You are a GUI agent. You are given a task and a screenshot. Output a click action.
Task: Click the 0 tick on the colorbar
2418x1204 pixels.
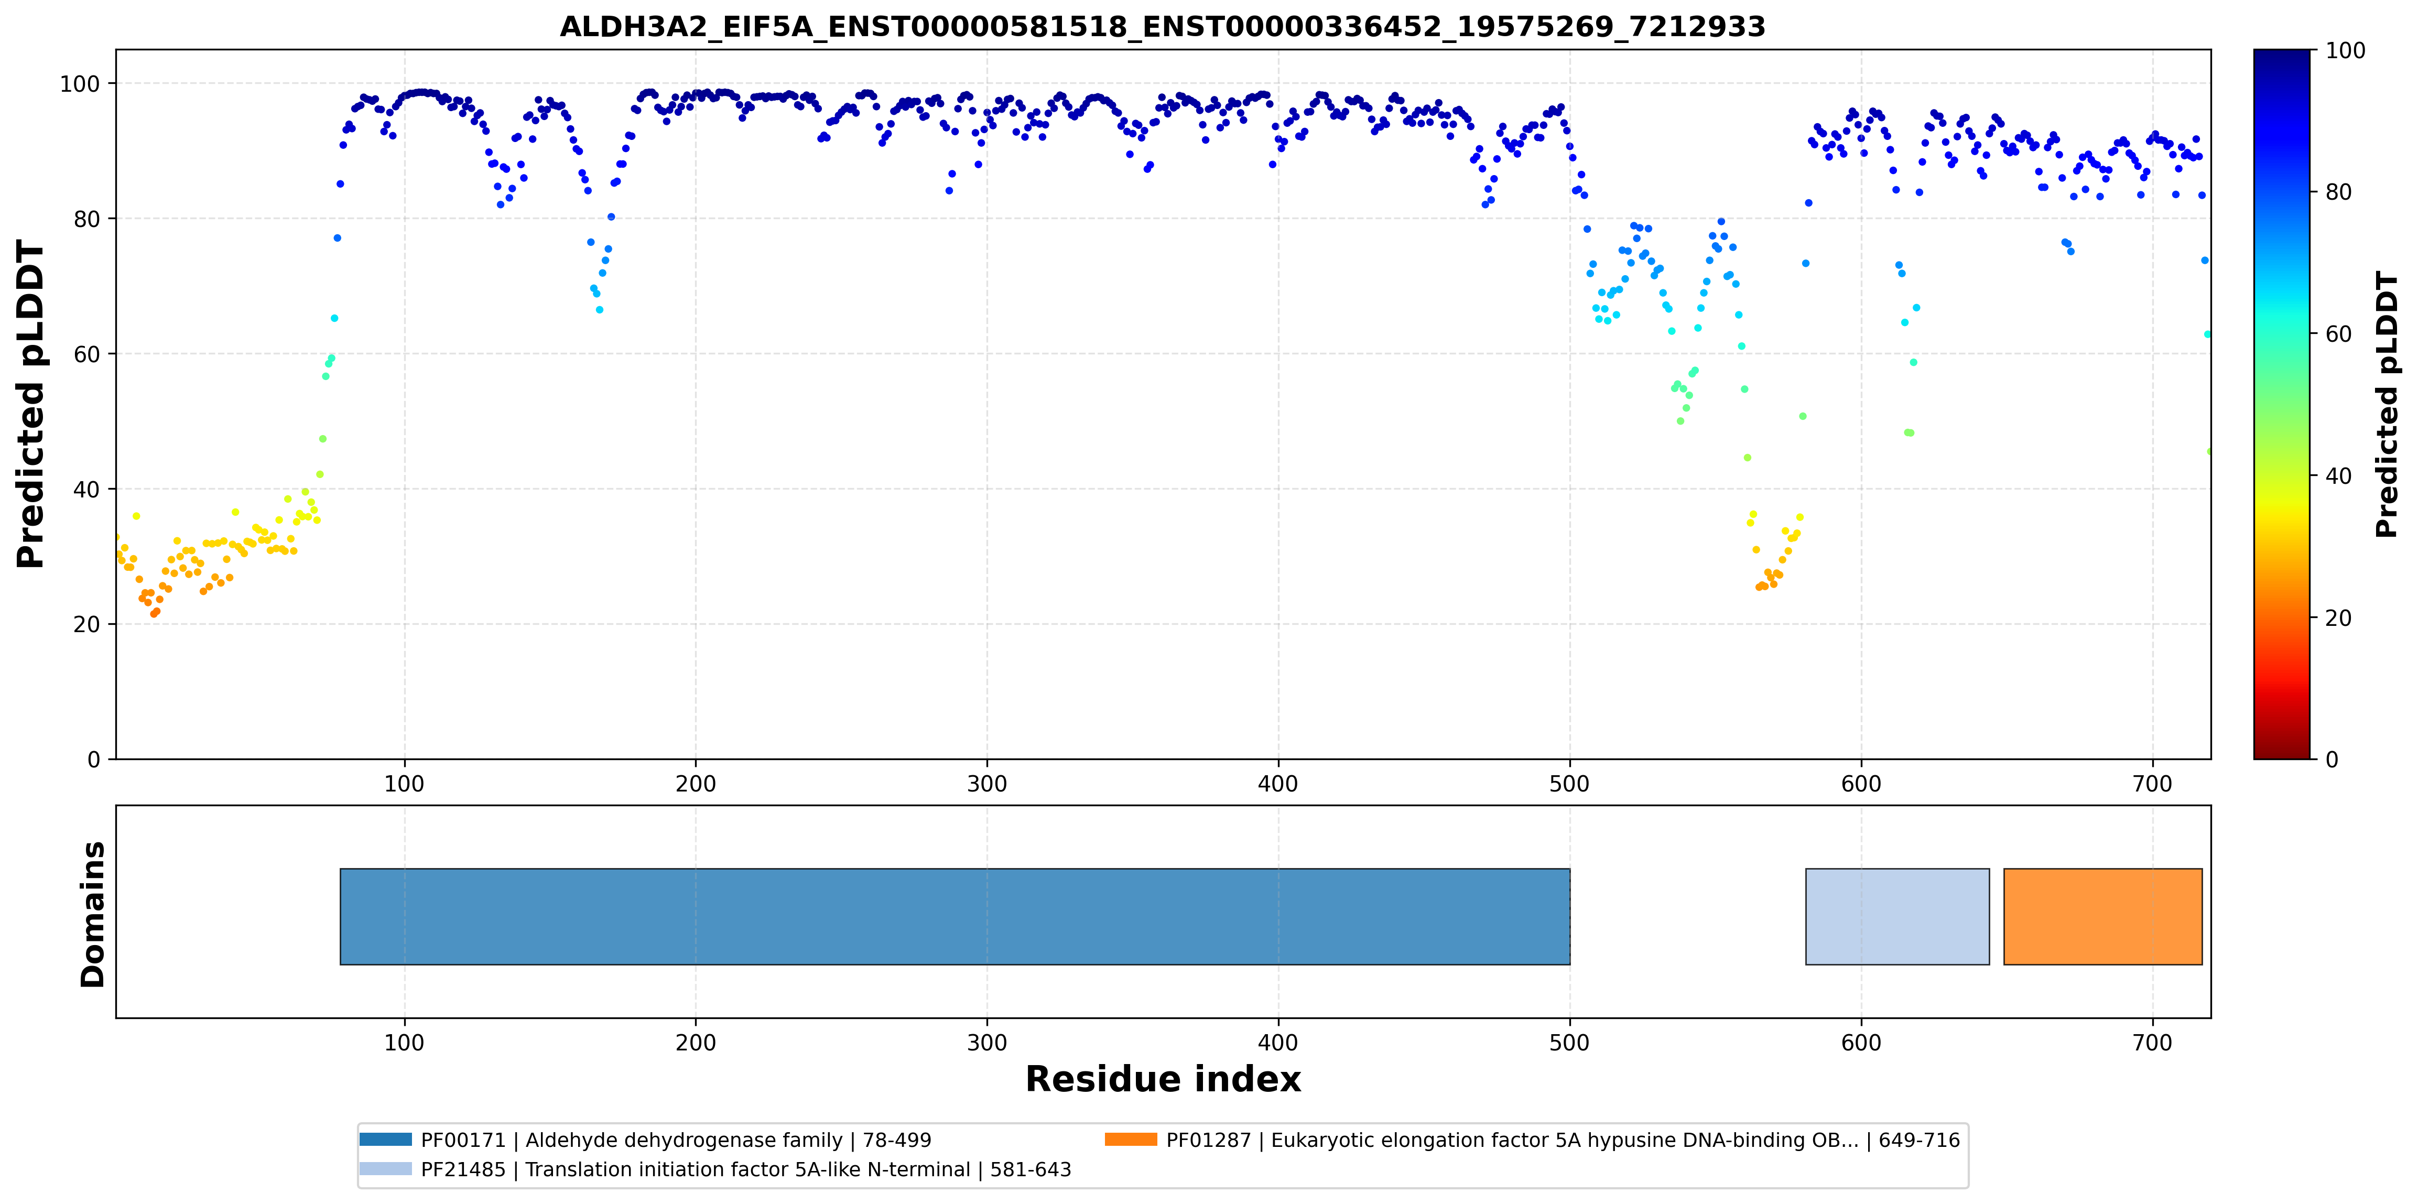coord(2332,759)
